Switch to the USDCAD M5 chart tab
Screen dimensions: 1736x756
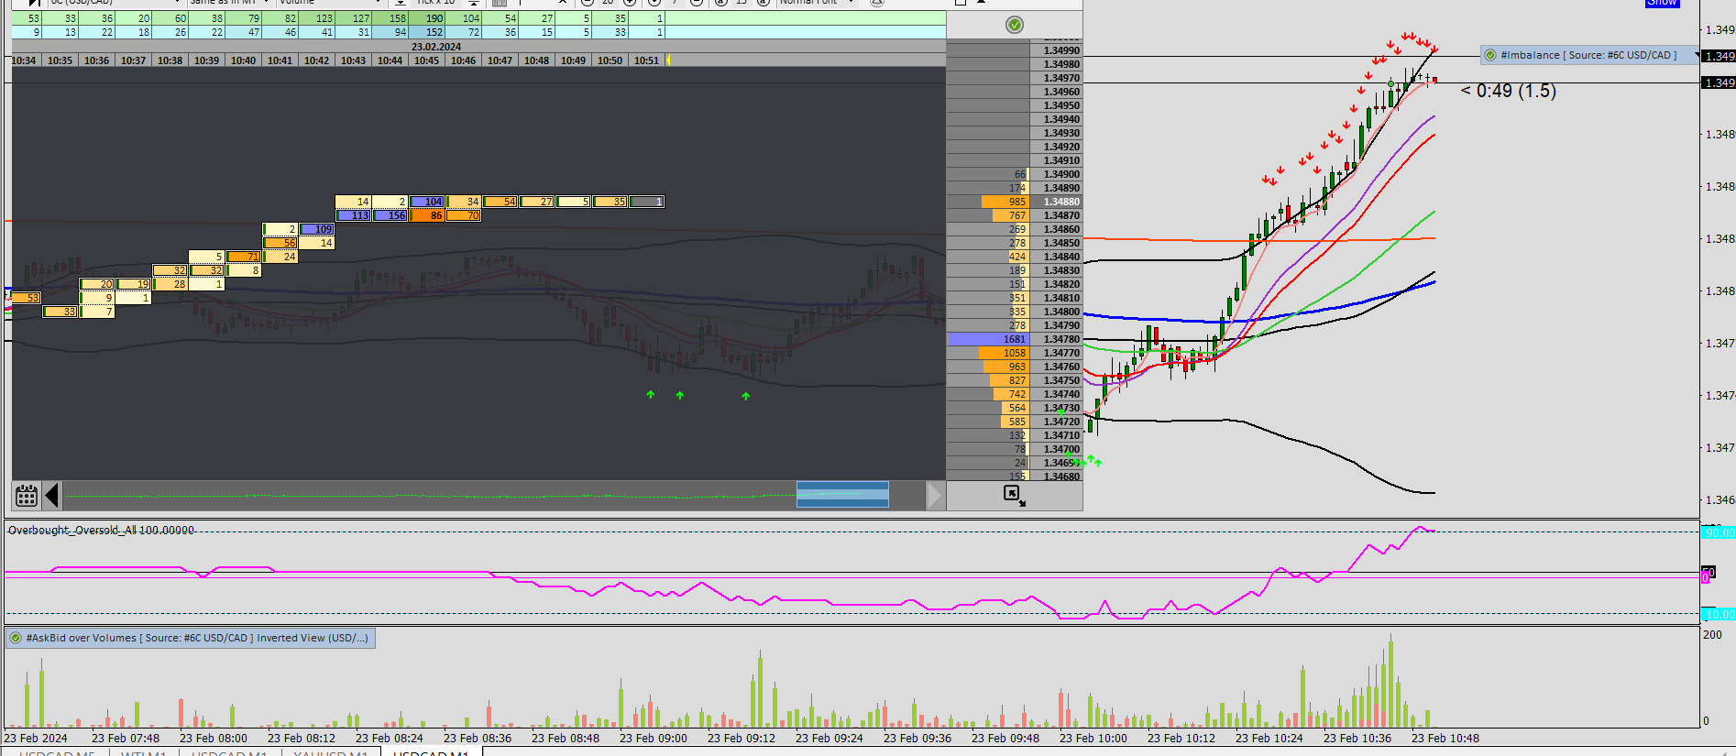(x=57, y=754)
